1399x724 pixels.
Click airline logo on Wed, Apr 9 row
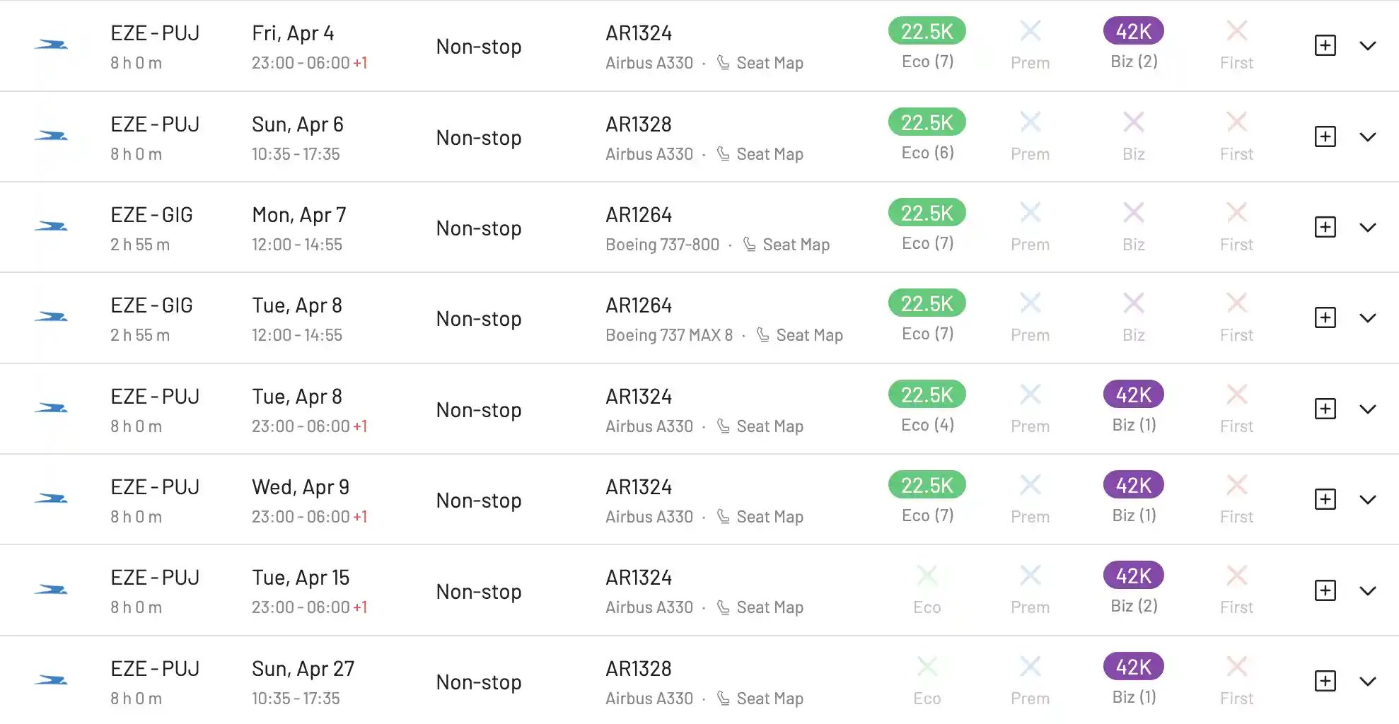coord(51,499)
